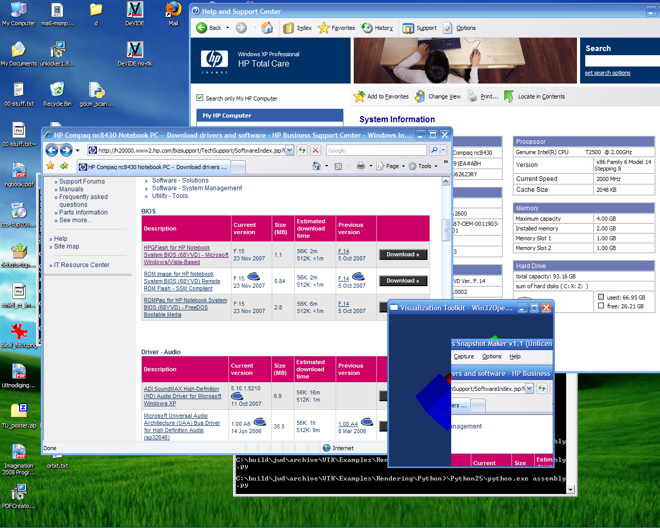This screenshot has height=528, width=660.
Task: Open hgbook.pdf on the desktop
Action: tap(19, 174)
